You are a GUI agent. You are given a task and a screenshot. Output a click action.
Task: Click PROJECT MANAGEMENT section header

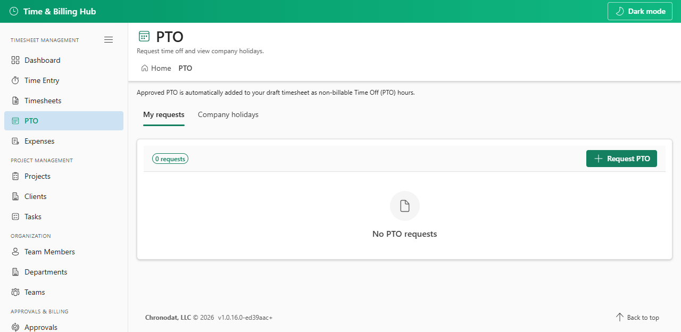tap(41, 160)
